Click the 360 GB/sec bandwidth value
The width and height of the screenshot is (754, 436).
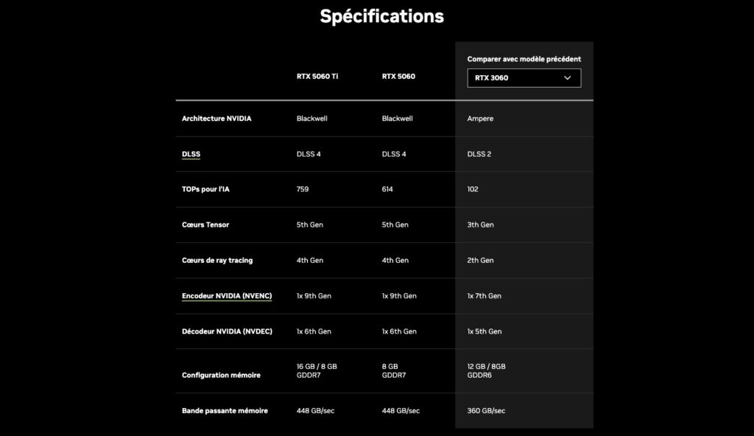[x=486, y=410]
